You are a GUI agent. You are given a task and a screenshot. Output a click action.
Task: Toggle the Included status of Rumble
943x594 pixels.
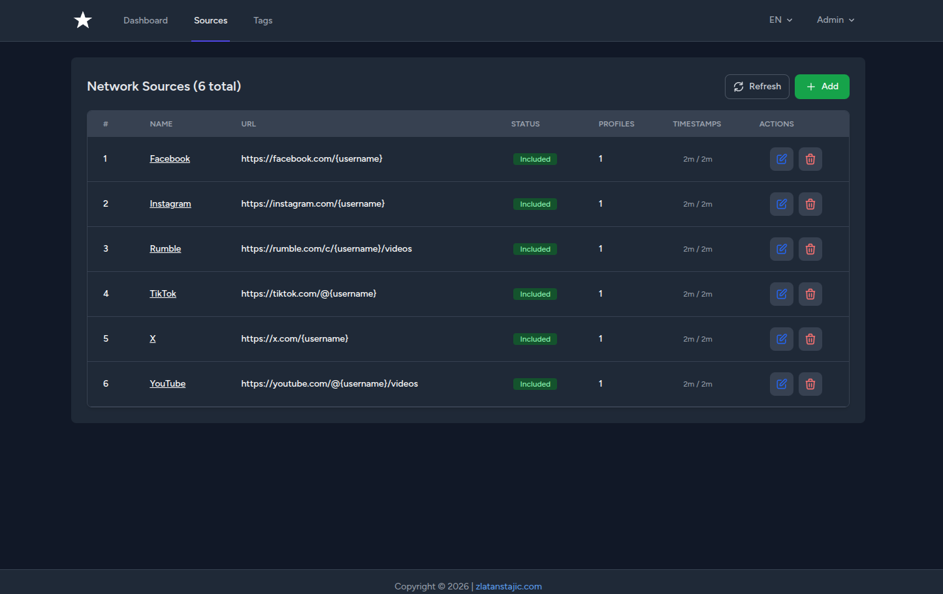535,248
